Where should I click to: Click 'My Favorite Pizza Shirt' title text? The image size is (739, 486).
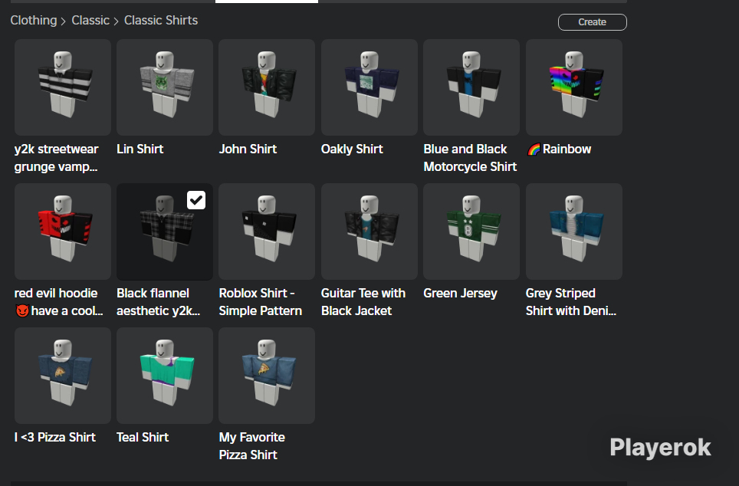(x=251, y=446)
